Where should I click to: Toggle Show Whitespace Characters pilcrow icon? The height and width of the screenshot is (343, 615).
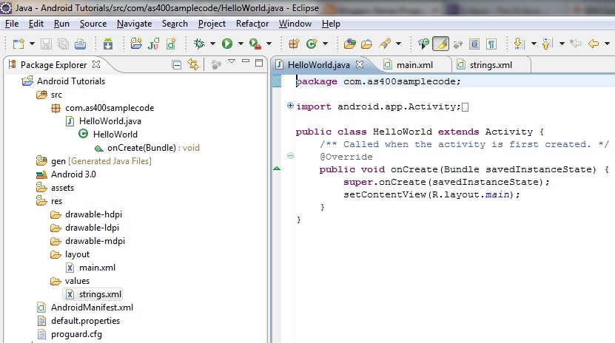point(491,44)
